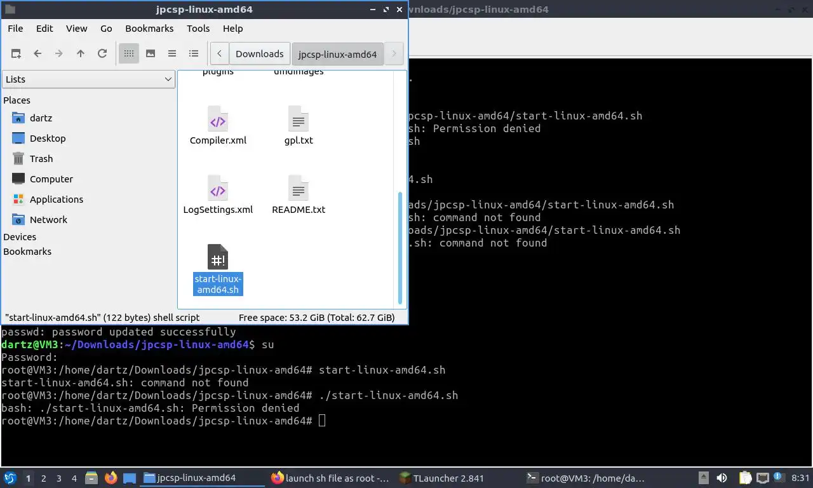The width and height of the screenshot is (813, 488).
Task: Open the Help menu
Action: (x=232, y=29)
